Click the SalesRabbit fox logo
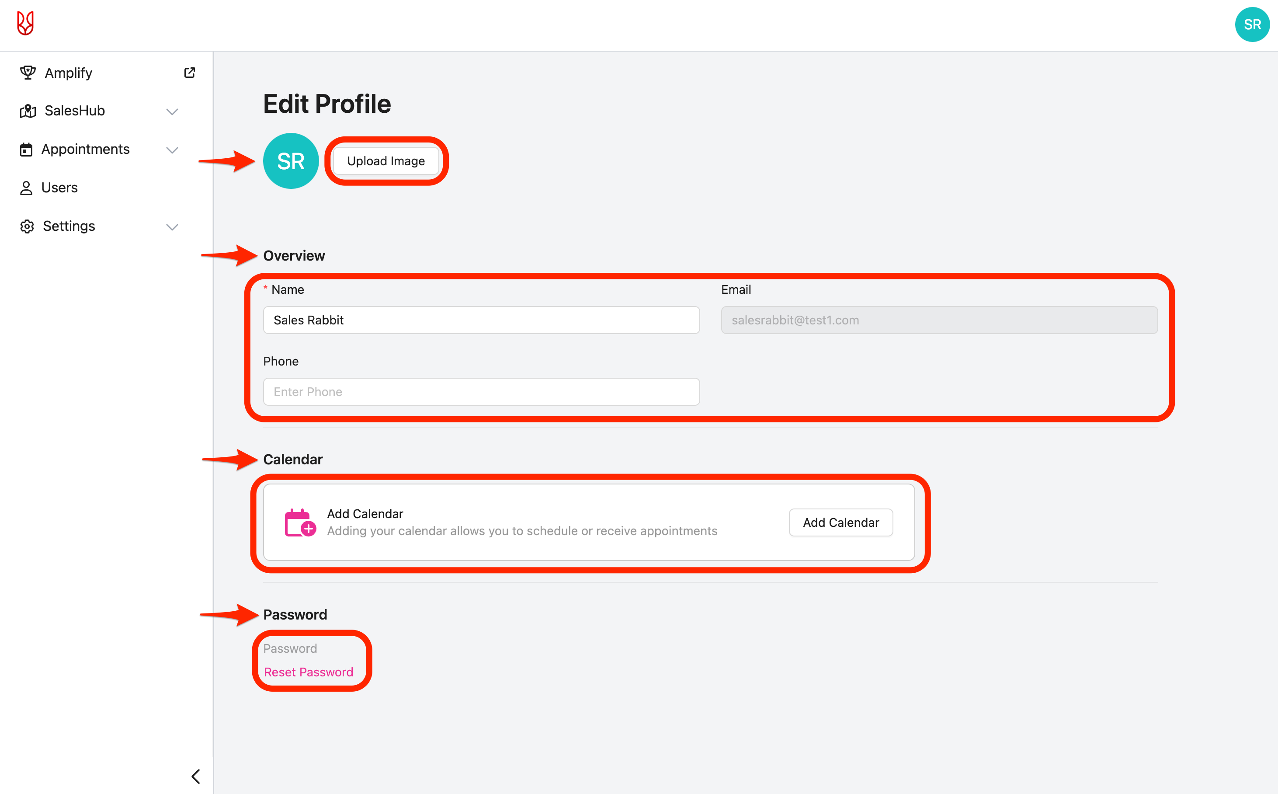This screenshot has height=794, width=1278. pyautogui.click(x=25, y=24)
